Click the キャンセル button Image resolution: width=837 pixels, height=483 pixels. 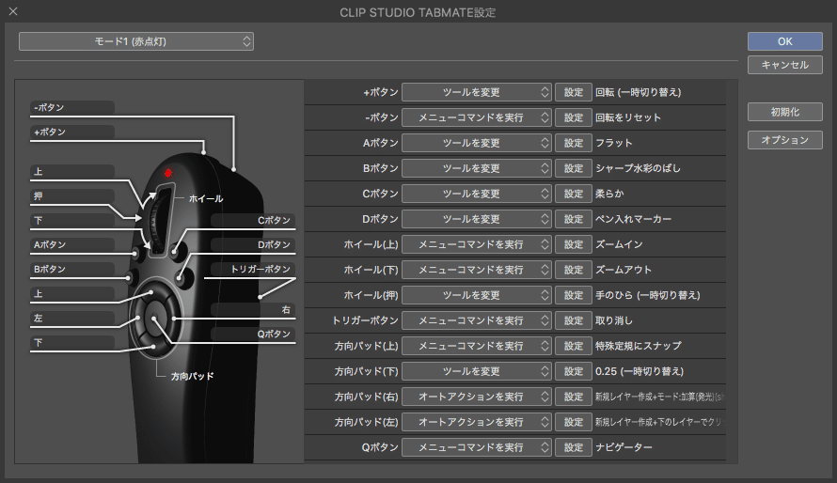click(x=784, y=65)
